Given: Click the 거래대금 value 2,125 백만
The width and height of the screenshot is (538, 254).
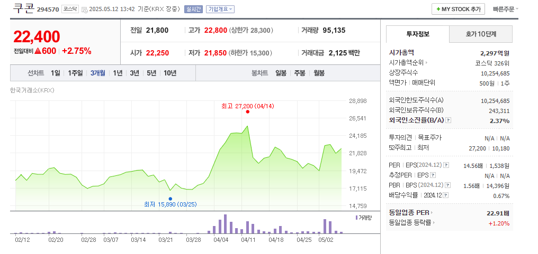Looking at the screenshot, I should (x=344, y=53).
